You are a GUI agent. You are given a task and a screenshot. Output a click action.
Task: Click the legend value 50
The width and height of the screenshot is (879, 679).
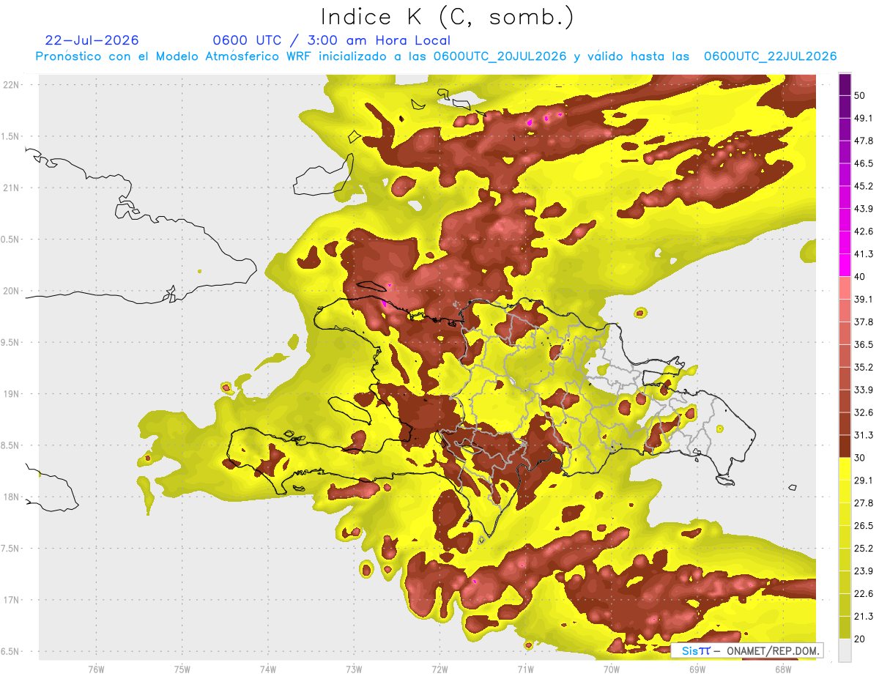tap(860, 95)
